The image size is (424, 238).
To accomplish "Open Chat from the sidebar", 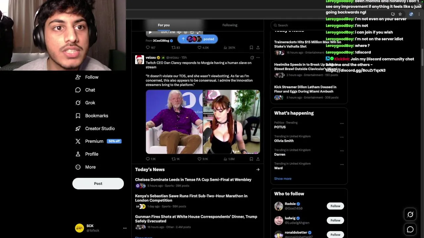I will pos(85,90).
